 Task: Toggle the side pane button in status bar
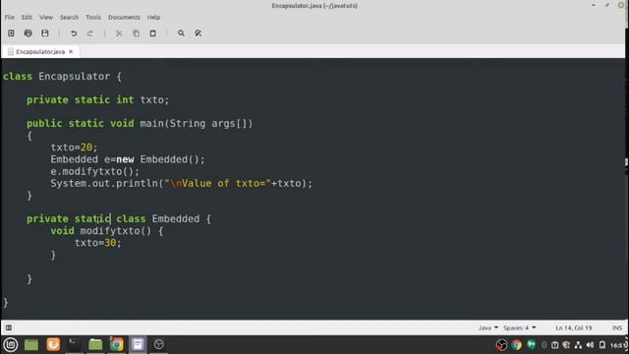9,327
